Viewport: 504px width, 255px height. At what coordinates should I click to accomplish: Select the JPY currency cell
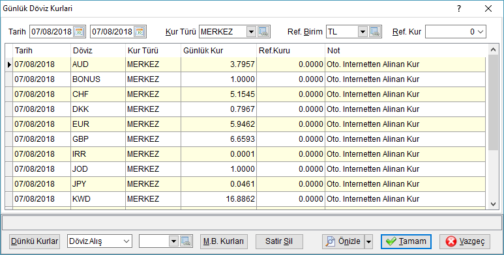(x=98, y=184)
